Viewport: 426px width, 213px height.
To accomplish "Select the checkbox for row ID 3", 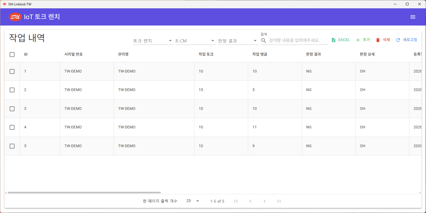I will pyautogui.click(x=12, y=109).
